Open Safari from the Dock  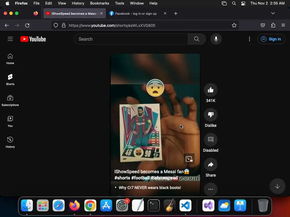tap(59, 205)
